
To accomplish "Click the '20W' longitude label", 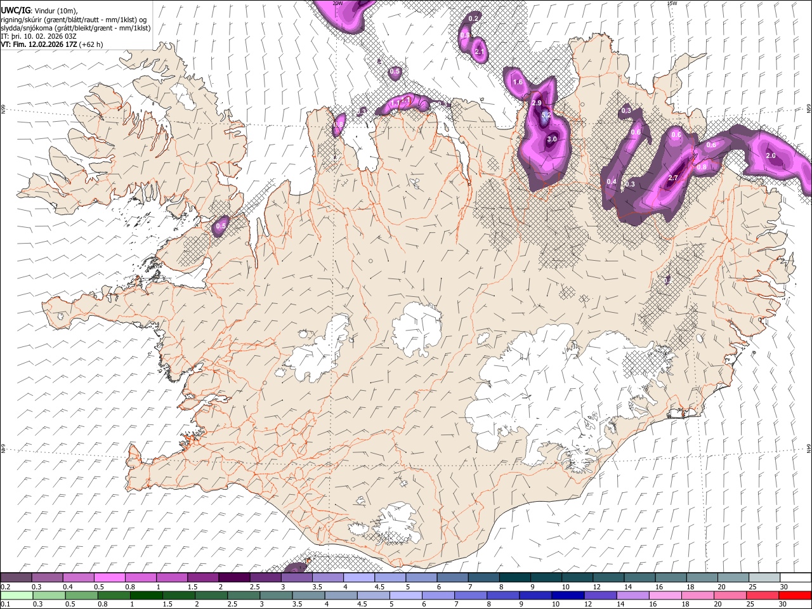I will click(x=338, y=3).
